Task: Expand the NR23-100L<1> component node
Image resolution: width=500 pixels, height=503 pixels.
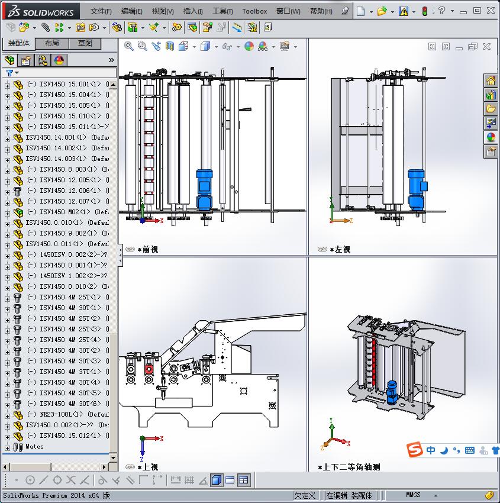Action: [x=7, y=416]
